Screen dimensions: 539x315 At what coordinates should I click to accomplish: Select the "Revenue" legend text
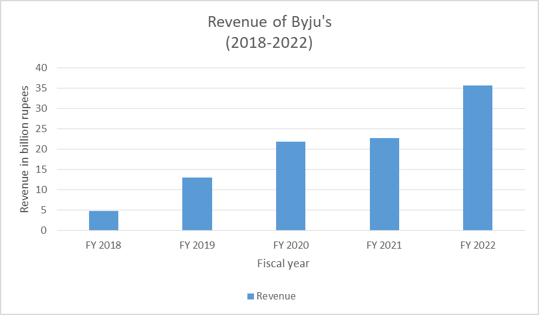[x=275, y=296]
